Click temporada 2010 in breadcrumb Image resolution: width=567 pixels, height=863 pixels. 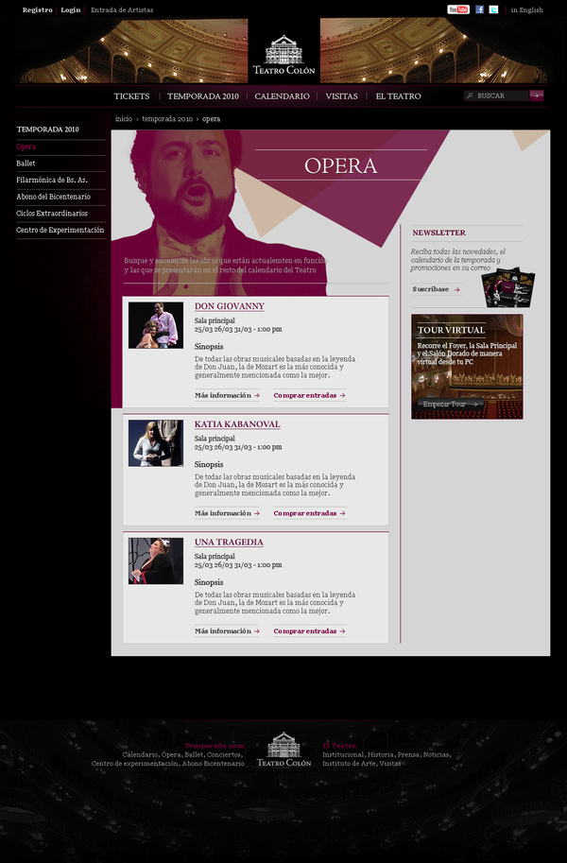tap(167, 119)
